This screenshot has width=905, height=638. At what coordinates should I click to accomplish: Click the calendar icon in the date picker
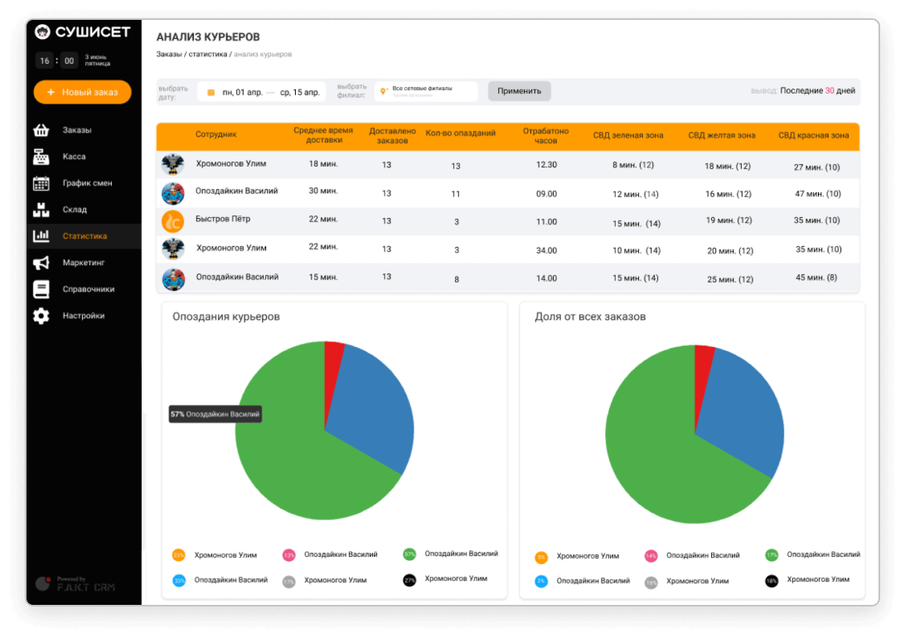[211, 92]
